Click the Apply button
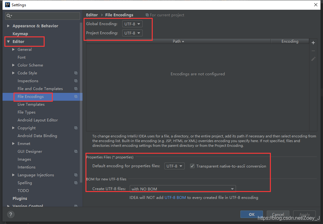 (304, 214)
